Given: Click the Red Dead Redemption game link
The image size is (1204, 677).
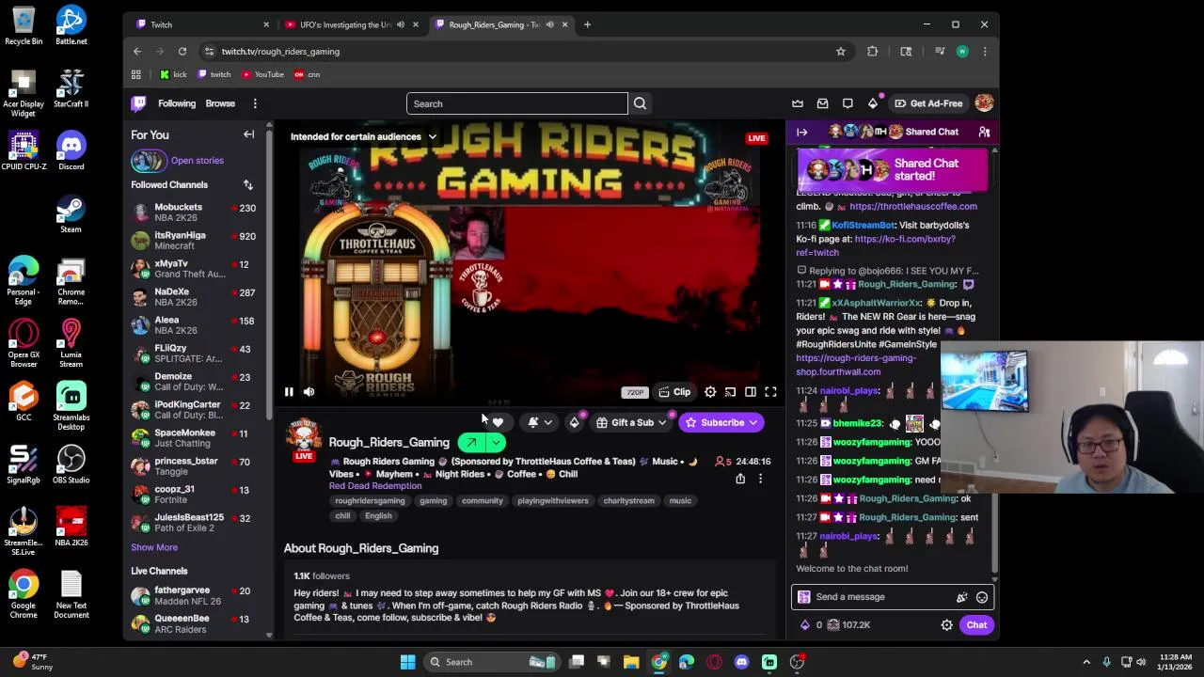Looking at the screenshot, I should 375,486.
